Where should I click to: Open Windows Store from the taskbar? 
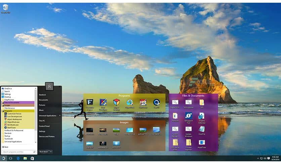pos(32,158)
